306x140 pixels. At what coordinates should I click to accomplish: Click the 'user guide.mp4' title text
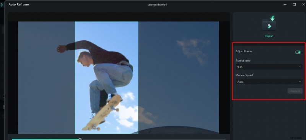click(157, 5)
